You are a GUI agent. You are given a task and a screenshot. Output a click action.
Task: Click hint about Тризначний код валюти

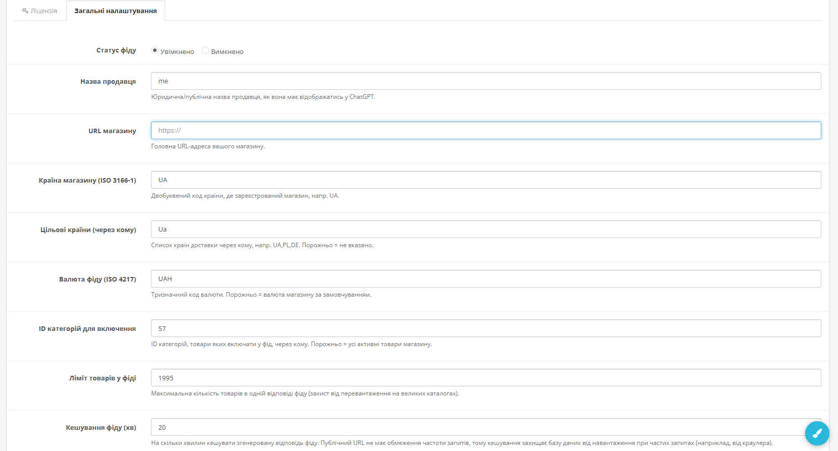(261, 295)
